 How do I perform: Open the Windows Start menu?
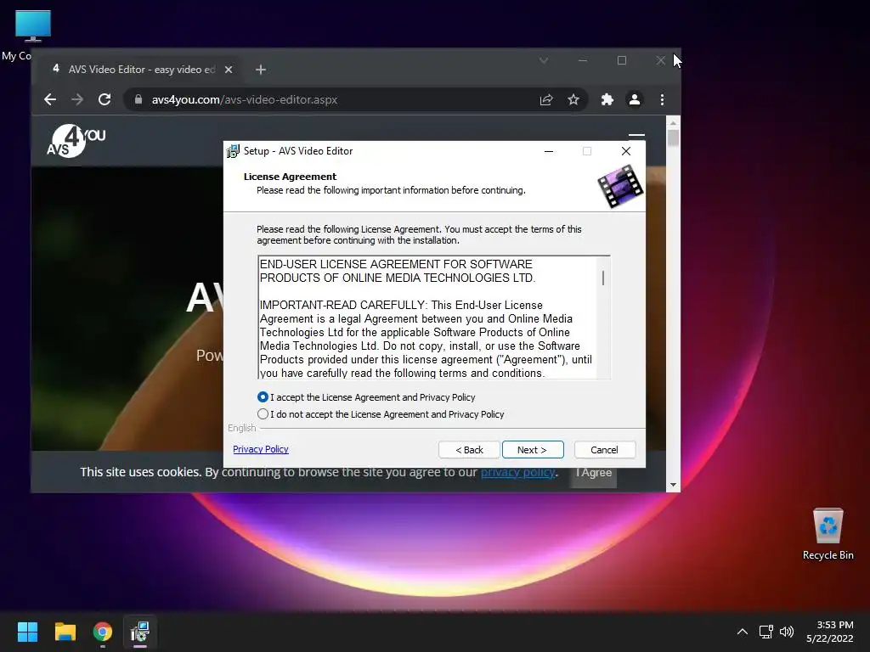click(x=27, y=632)
